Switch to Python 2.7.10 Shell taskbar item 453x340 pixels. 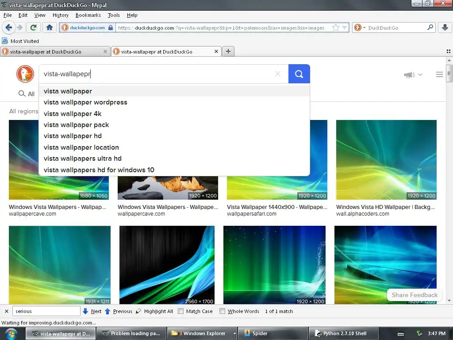tap(344, 333)
